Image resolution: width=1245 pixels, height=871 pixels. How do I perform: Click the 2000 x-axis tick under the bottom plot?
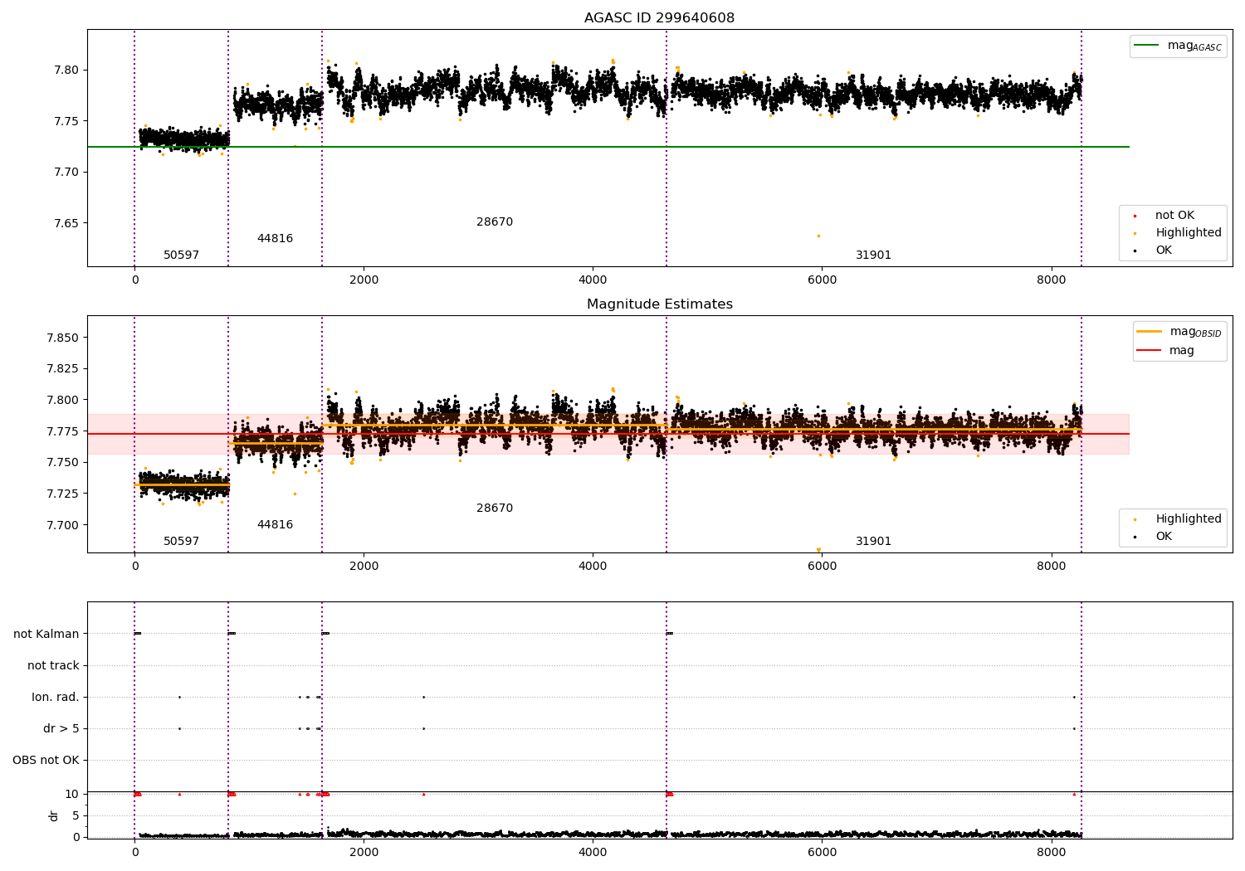coord(364,852)
